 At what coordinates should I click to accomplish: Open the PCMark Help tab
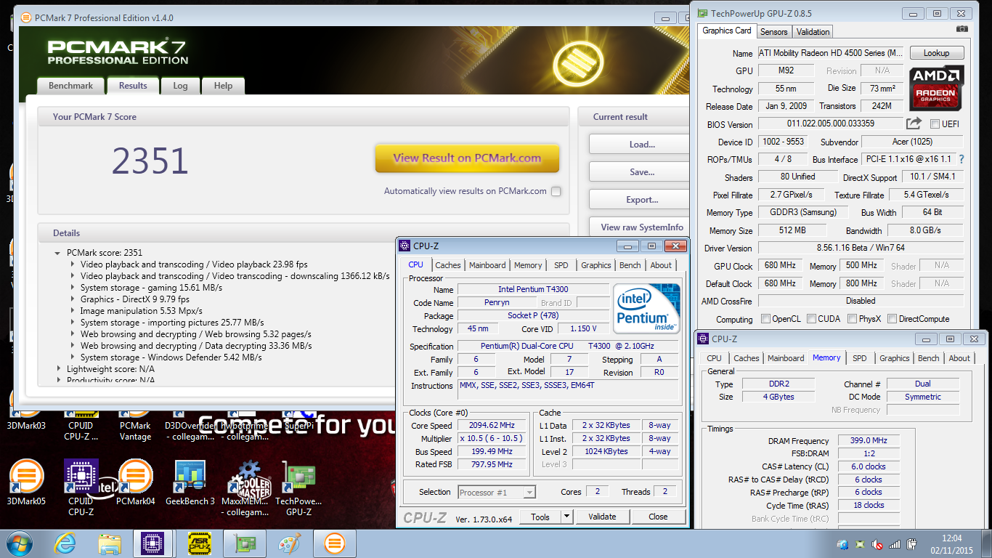(223, 86)
